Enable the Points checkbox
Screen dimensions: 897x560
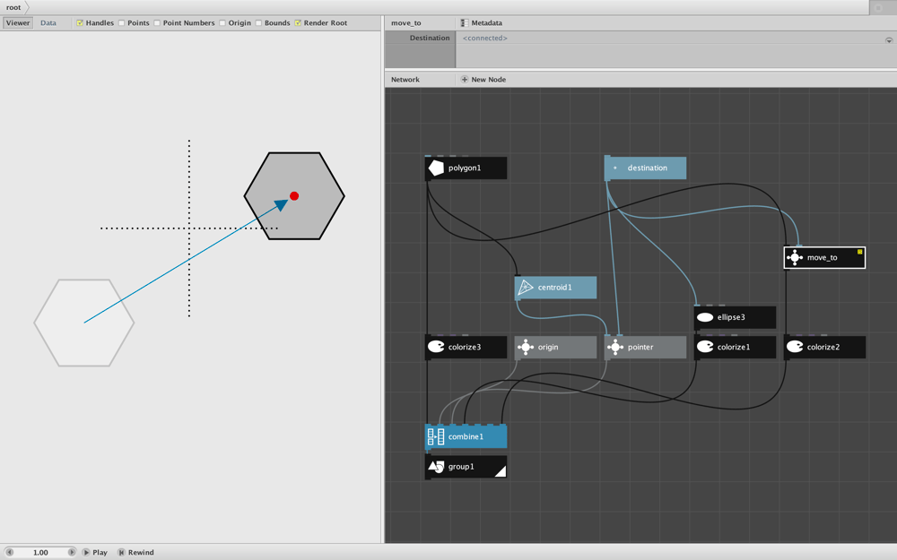[121, 23]
